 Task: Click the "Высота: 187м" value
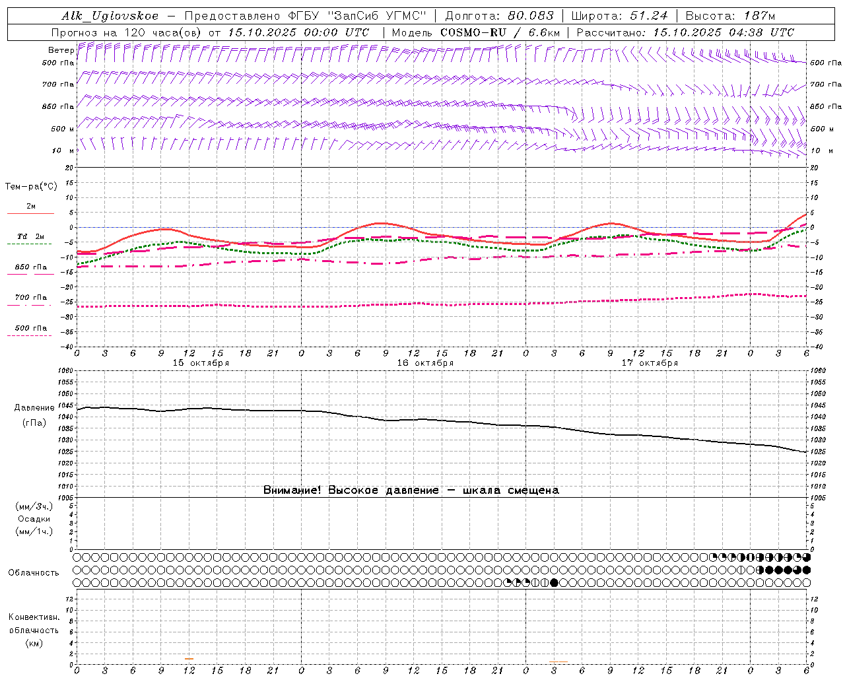[731, 16]
